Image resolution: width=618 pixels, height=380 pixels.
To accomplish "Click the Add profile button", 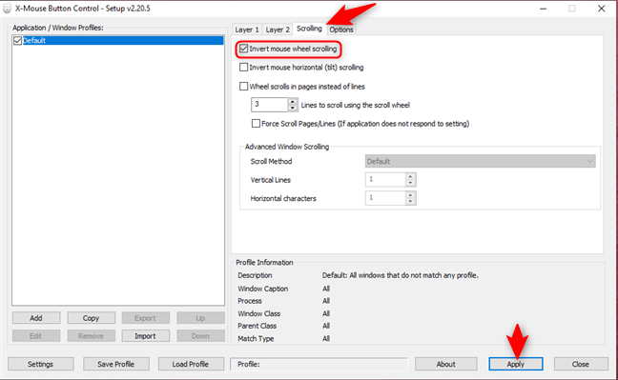I will point(36,318).
